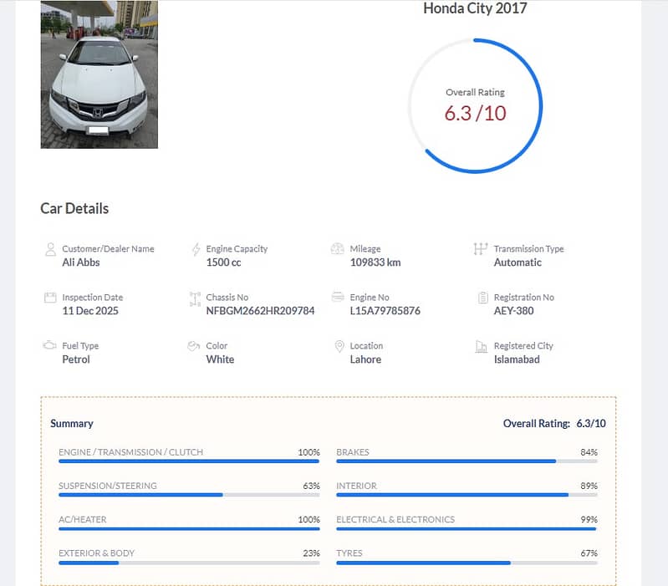This screenshot has width=668, height=586.
Task: Select the Engine / Transmission / Clutch label
Action: [x=130, y=452]
